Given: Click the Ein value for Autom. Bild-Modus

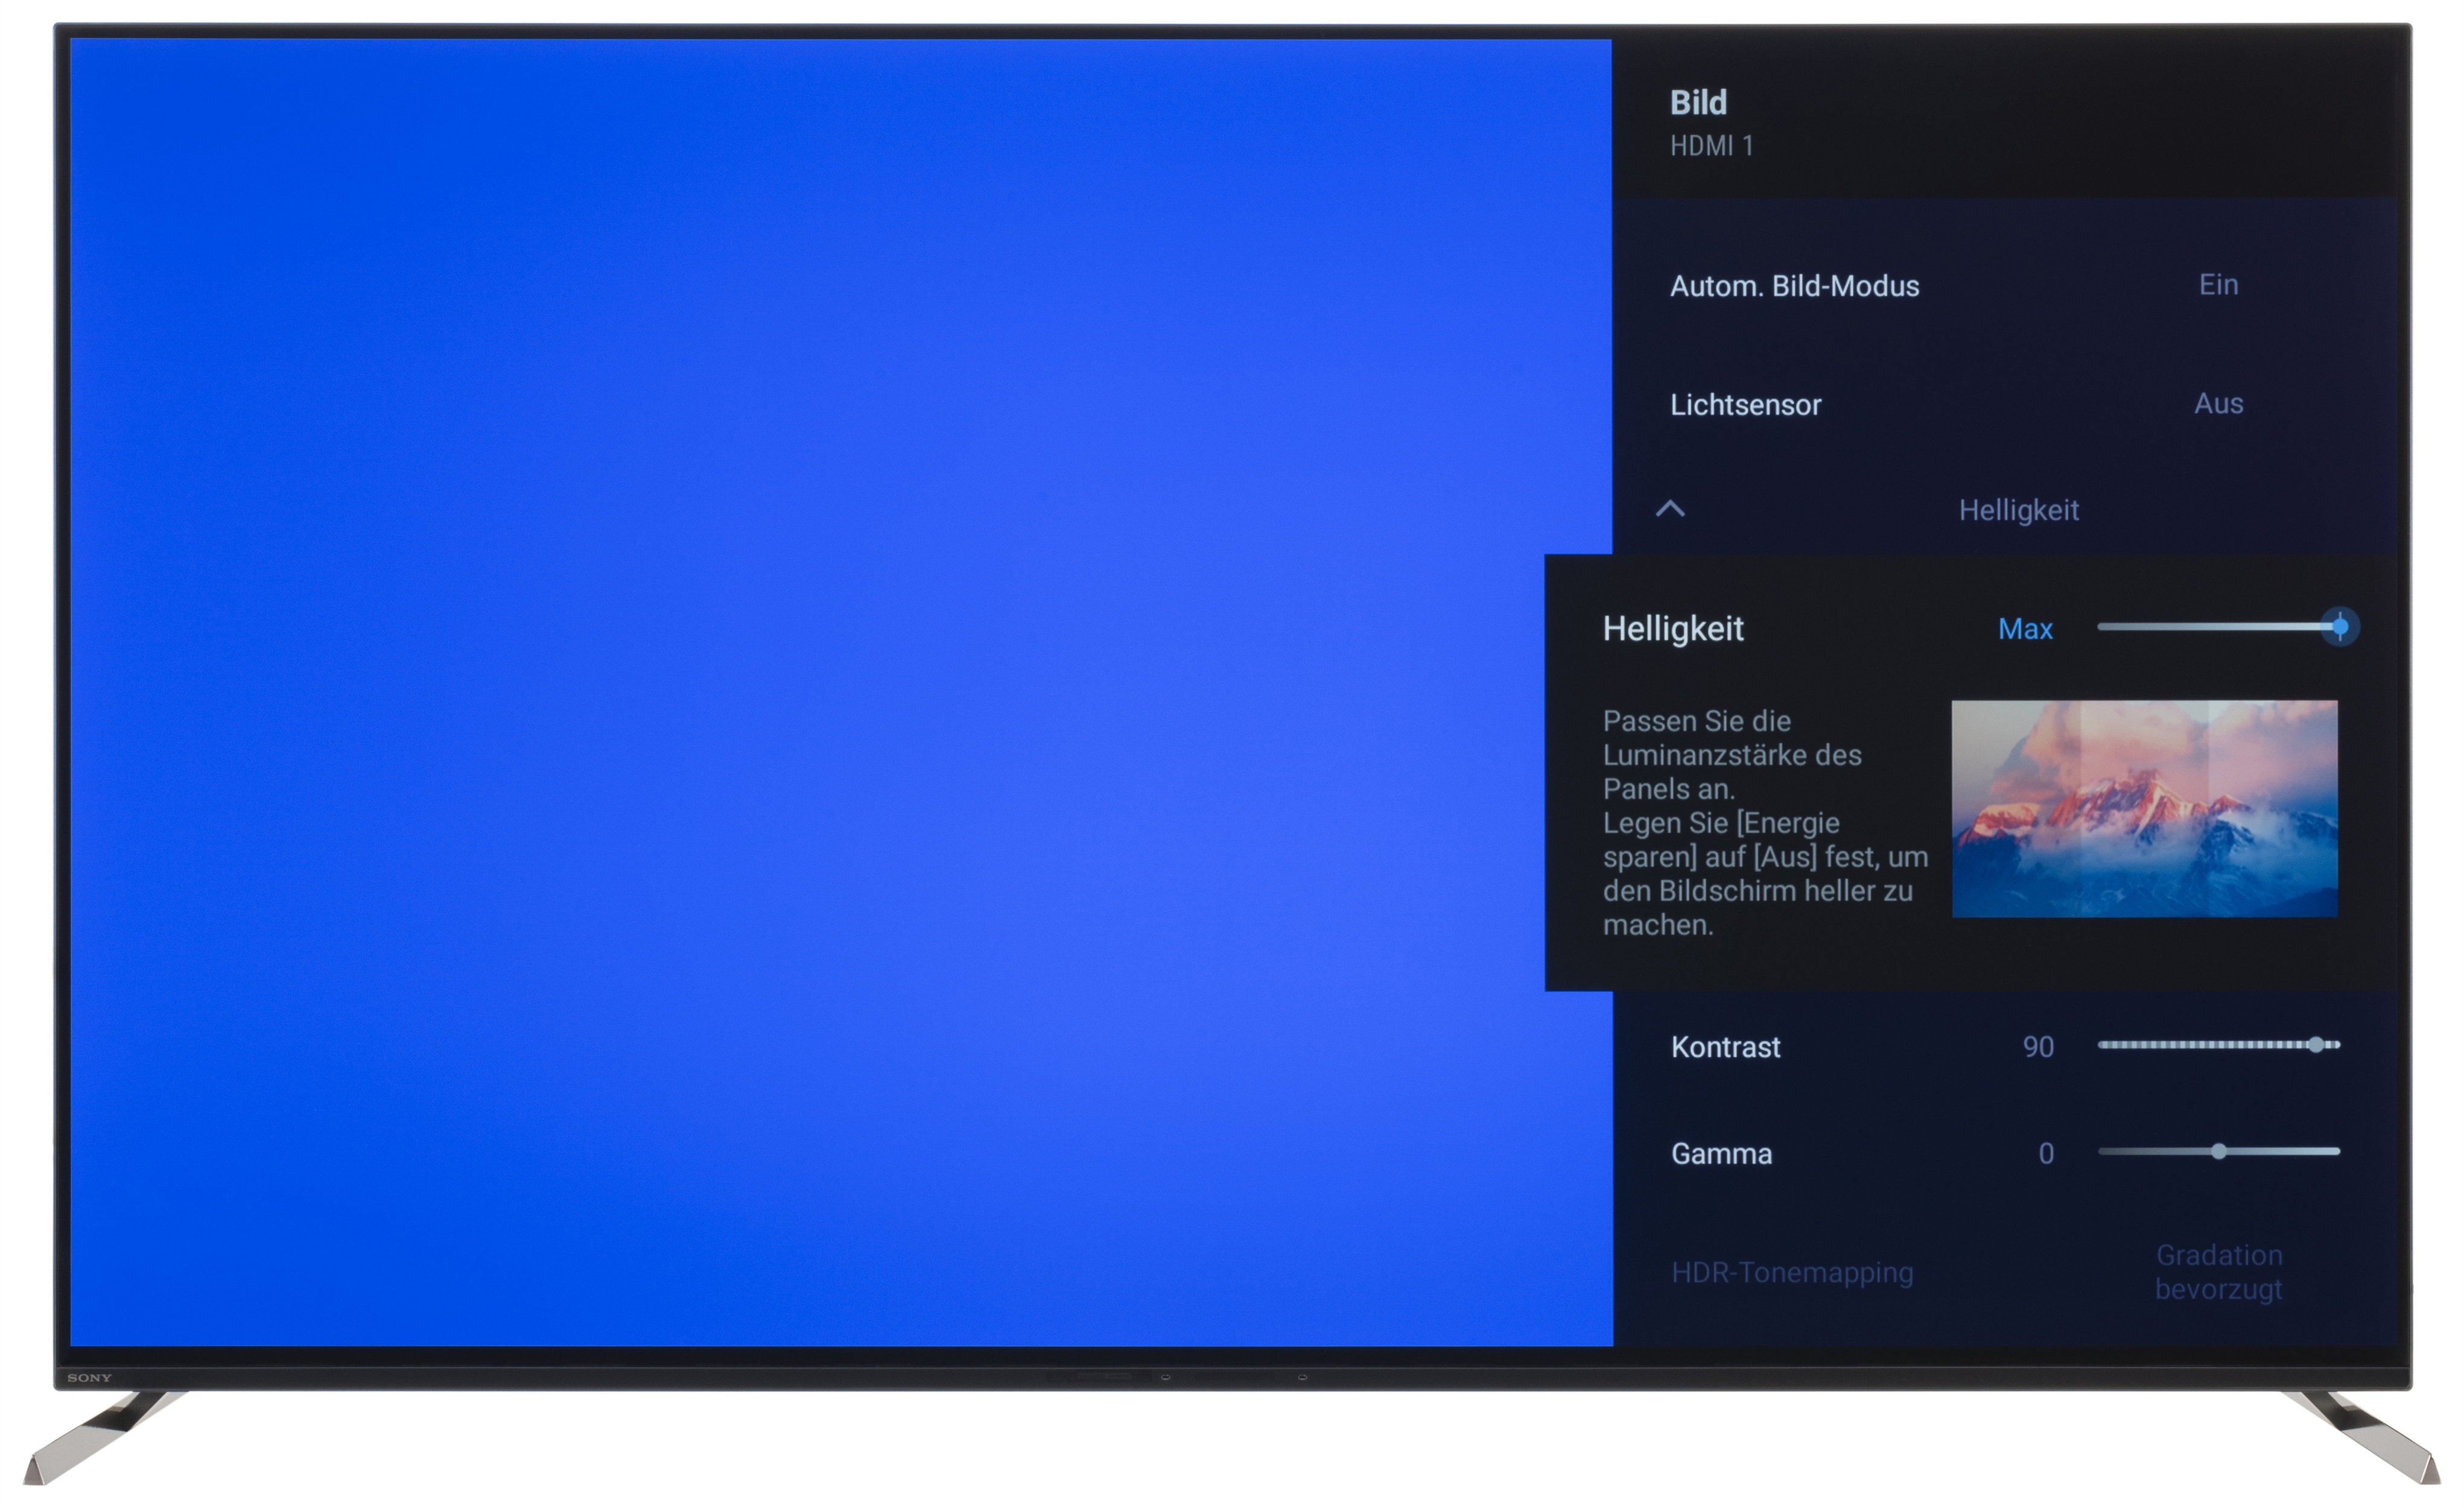Looking at the screenshot, I should tap(2217, 285).
